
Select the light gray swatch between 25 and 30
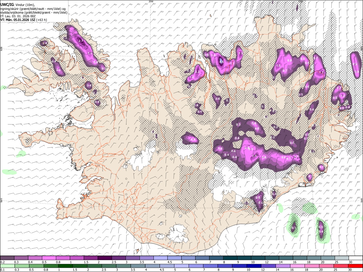click(341, 258)
